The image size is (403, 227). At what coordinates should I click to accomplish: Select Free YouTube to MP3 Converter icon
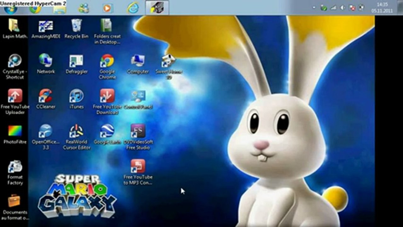click(138, 172)
